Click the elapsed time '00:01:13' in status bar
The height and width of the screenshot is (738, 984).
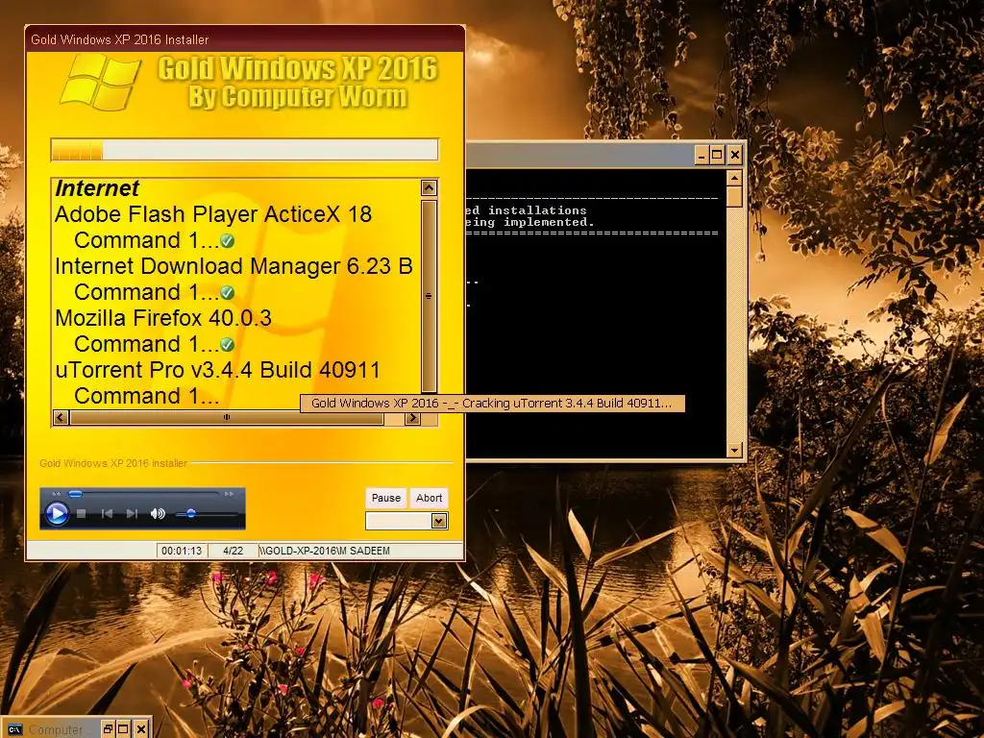(182, 551)
